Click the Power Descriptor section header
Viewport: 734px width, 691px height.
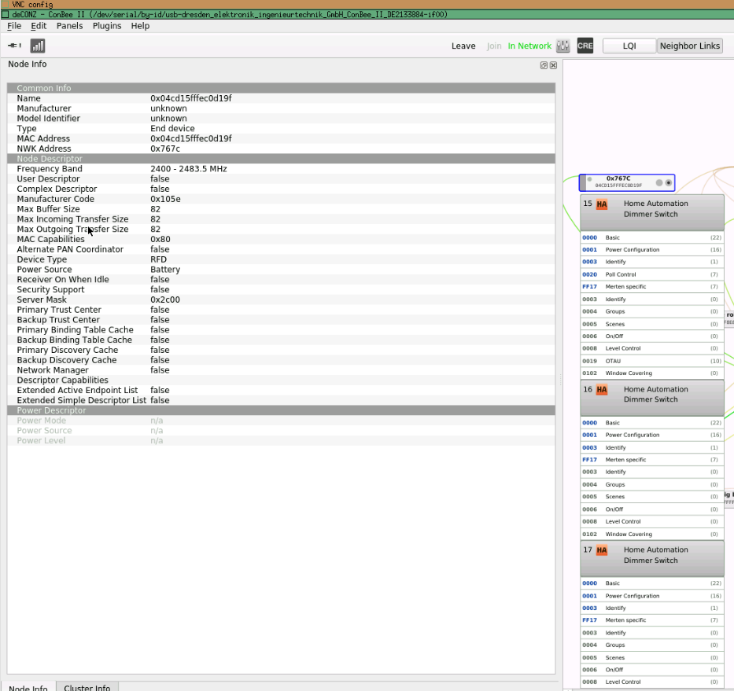click(x=281, y=410)
